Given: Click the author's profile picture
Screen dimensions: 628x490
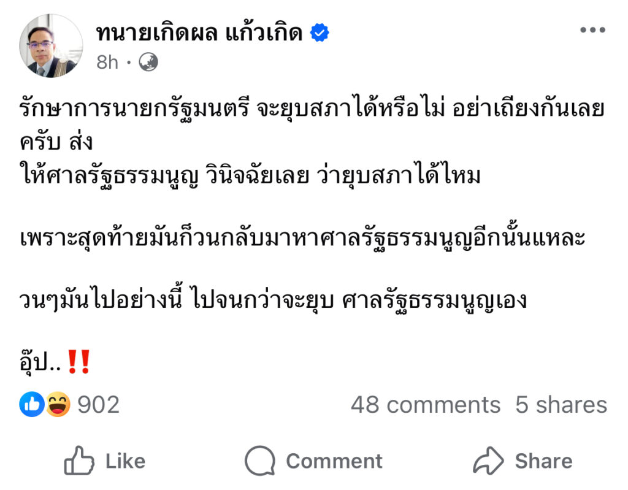Looking at the screenshot, I should 51,45.
